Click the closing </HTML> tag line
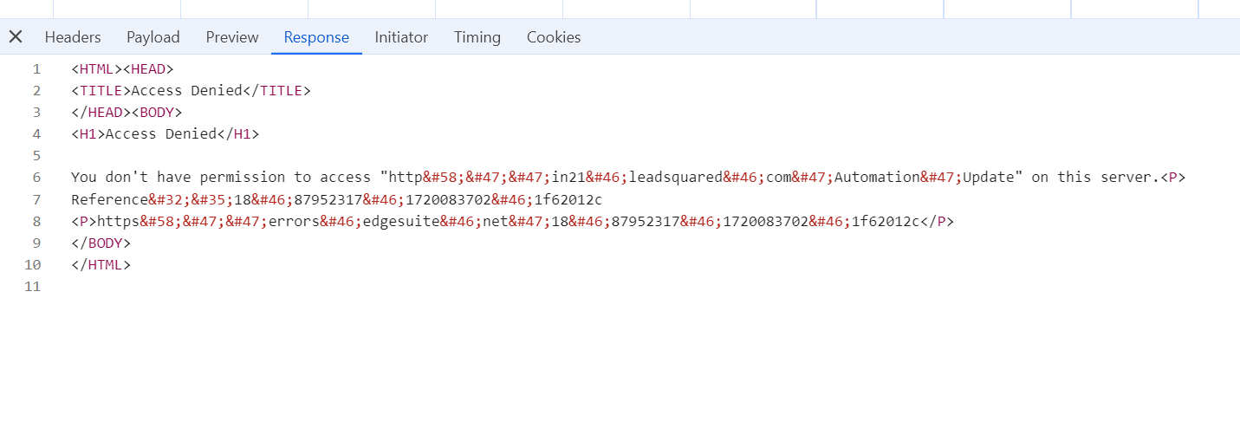The height and width of the screenshot is (428, 1240). tap(101, 264)
